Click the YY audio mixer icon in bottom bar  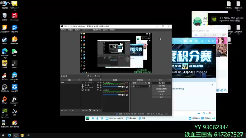tap(102, 118)
